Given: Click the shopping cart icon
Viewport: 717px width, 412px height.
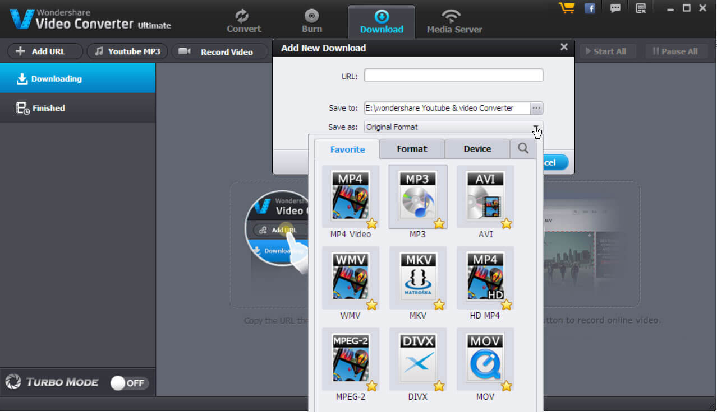Looking at the screenshot, I should (x=567, y=8).
